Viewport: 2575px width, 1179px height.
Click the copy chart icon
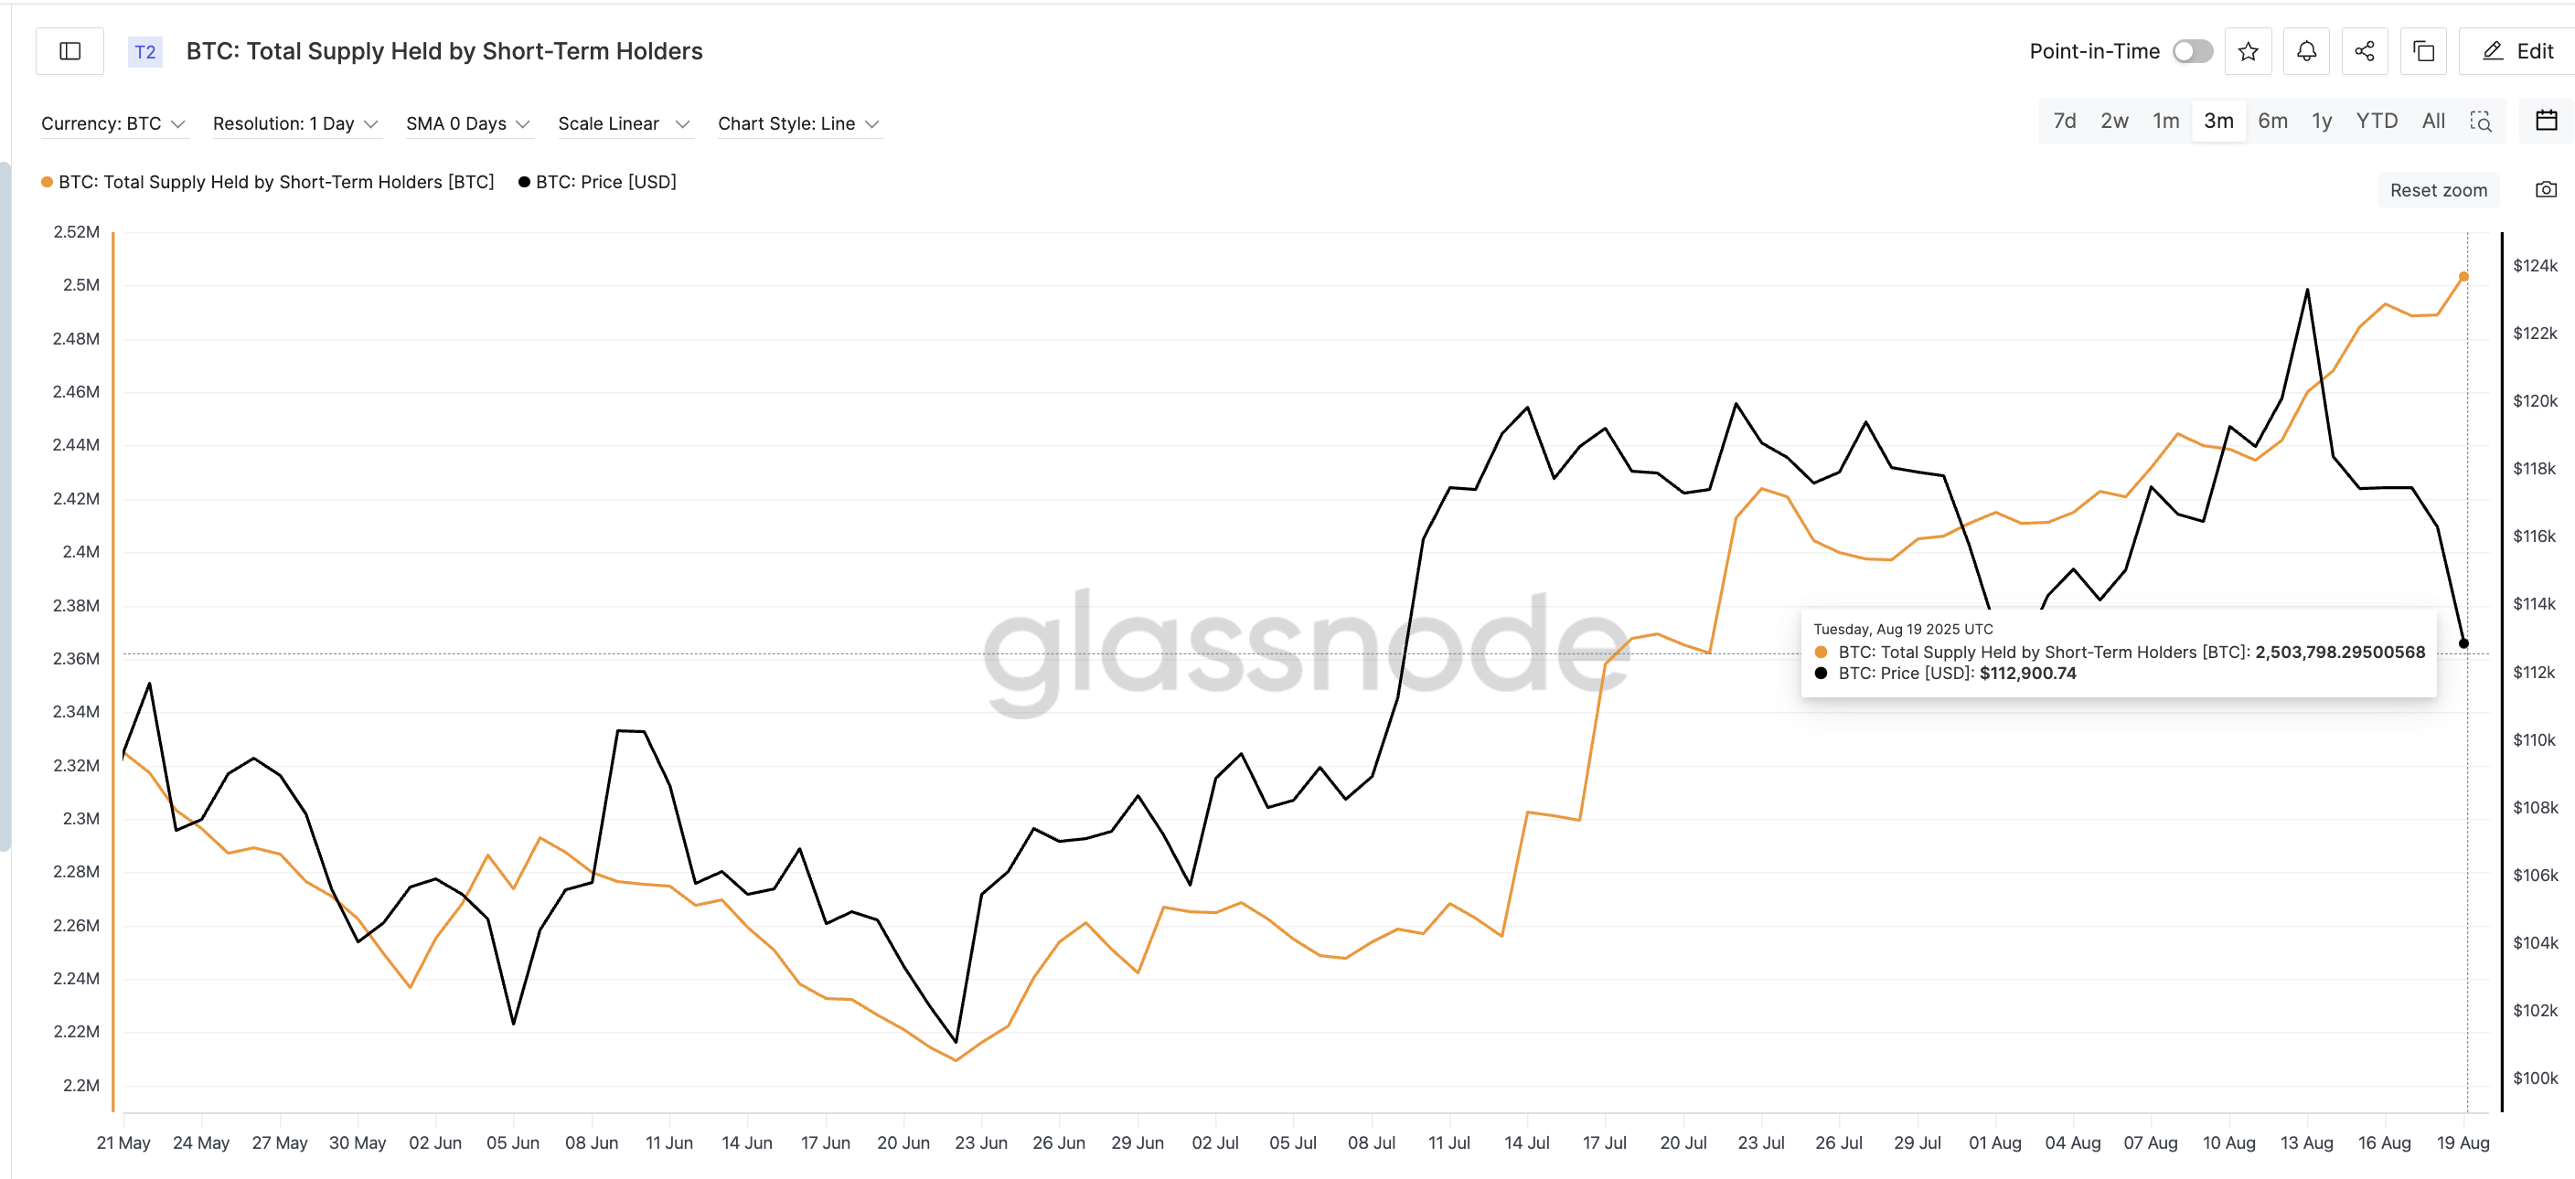[x=2423, y=51]
